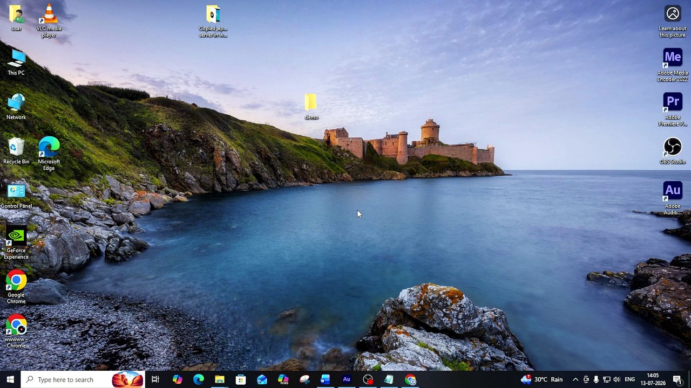Select the Google Chrome desktop shortcut
Image resolution: width=691 pixels, height=388 pixels.
click(x=16, y=287)
